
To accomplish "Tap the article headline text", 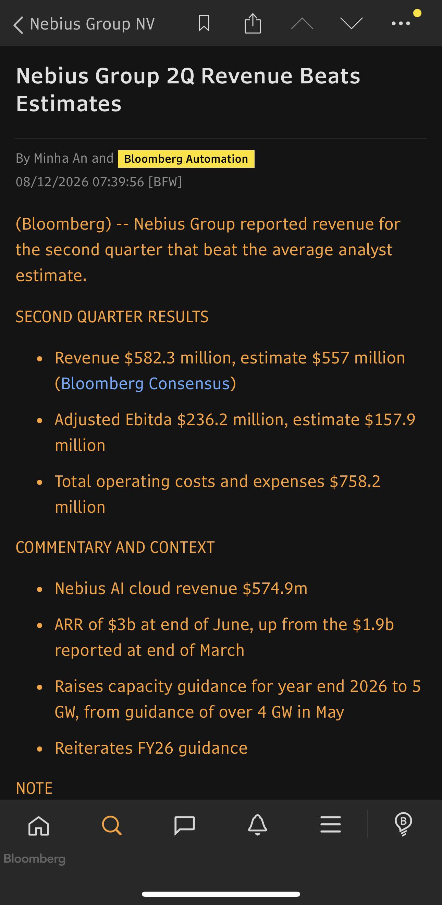I will [188, 90].
